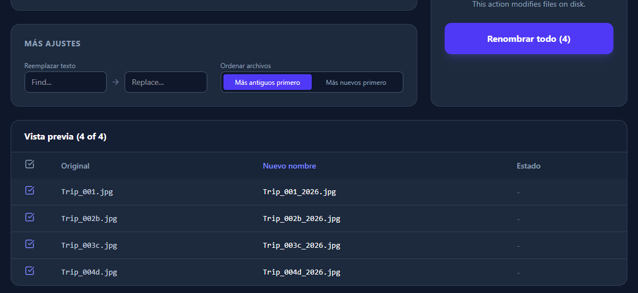The image size is (638, 293).
Task: Click the 'This action modifies files on disk' note
Action: click(x=529, y=4)
